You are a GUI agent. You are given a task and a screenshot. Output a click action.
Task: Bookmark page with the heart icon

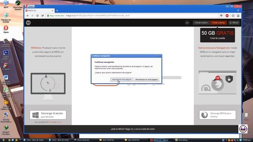(x=221, y=16)
